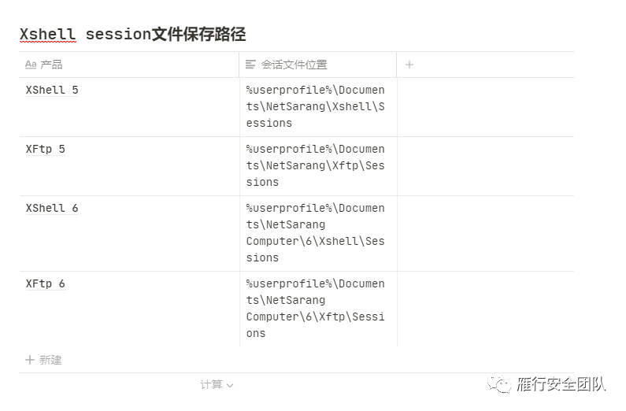
Task: Click the Xshell session文件保存路径 title
Action: coord(132,35)
